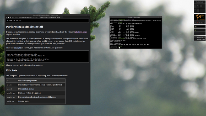Image resolution: width=206 pixels, height=116 pixels.
Task: Click the openbsd.org URL address field
Action: pyautogui.click(x=29, y=17)
